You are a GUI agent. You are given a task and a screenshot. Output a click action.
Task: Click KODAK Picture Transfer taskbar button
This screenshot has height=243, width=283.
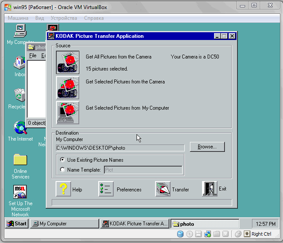(135, 224)
